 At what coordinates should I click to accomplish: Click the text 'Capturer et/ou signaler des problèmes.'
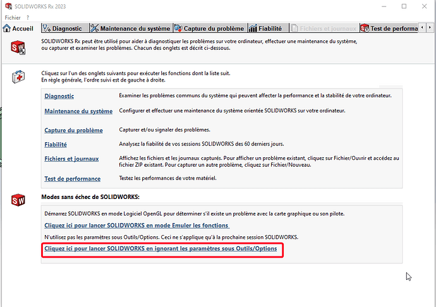tap(165, 130)
